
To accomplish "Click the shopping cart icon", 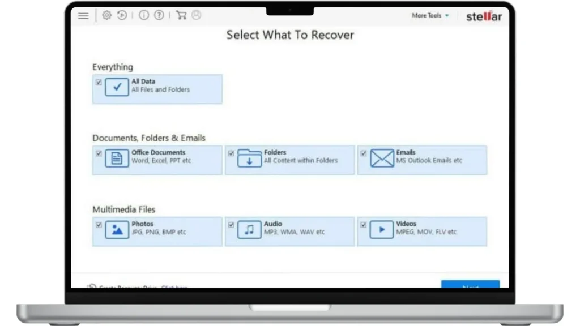I will tap(181, 16).
